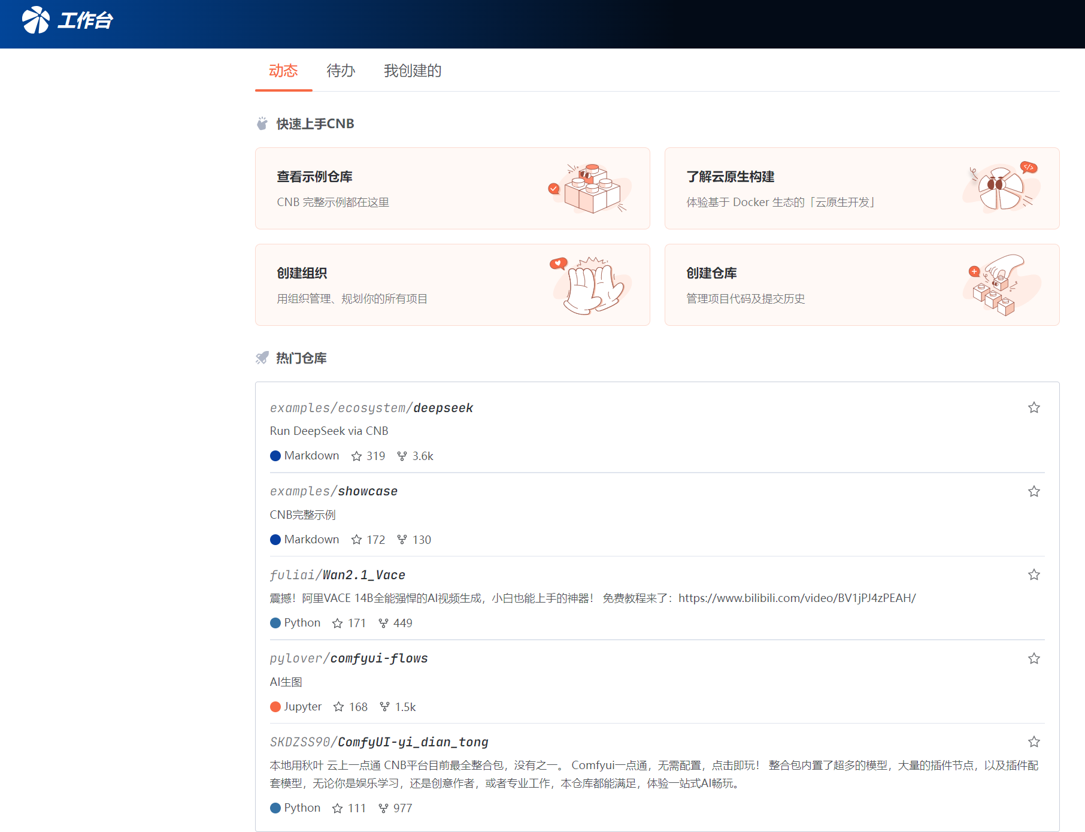
Task: Click the rocket icon beside 热门仓库
Action: pyautogui.click(x=262, y=358)
